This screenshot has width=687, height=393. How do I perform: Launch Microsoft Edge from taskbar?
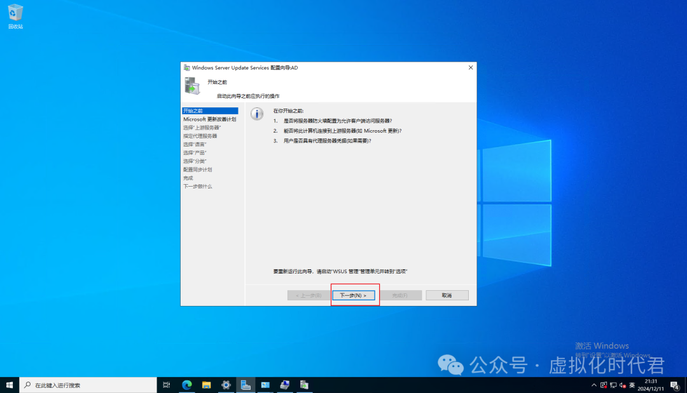187,385
